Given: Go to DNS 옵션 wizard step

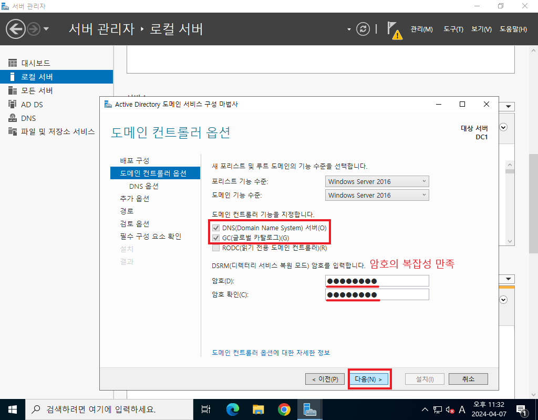Looking at the screenshot, I should pos(144,186).
